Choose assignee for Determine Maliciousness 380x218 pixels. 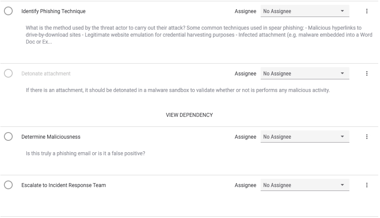click(x=305, y=137)
